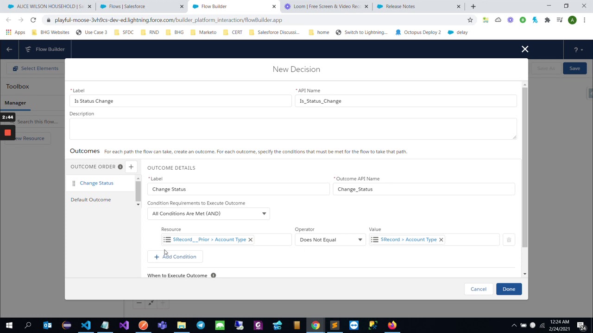Open Windows Start menu
Image resolution: width=593 pixels, height=333 pixels.
pos(9,325)
